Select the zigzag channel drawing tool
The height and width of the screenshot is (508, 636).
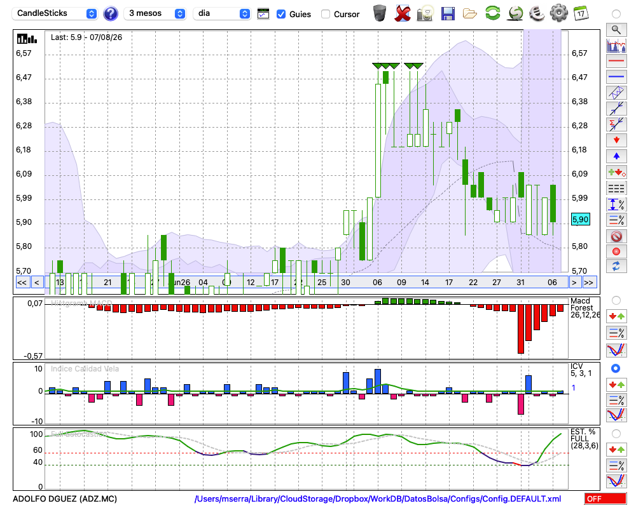[x=616, y=93]
